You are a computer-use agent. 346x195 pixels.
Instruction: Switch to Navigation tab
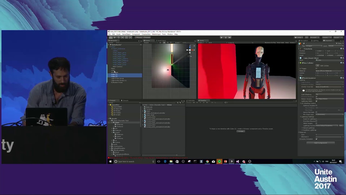click(x=304, y=41)
